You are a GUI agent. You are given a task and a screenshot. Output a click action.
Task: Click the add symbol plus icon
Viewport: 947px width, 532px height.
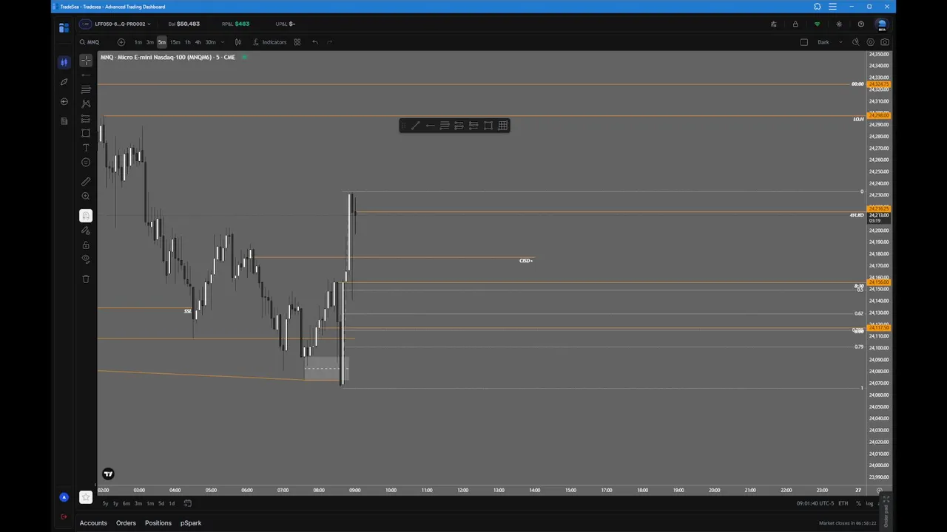(121, 42)
